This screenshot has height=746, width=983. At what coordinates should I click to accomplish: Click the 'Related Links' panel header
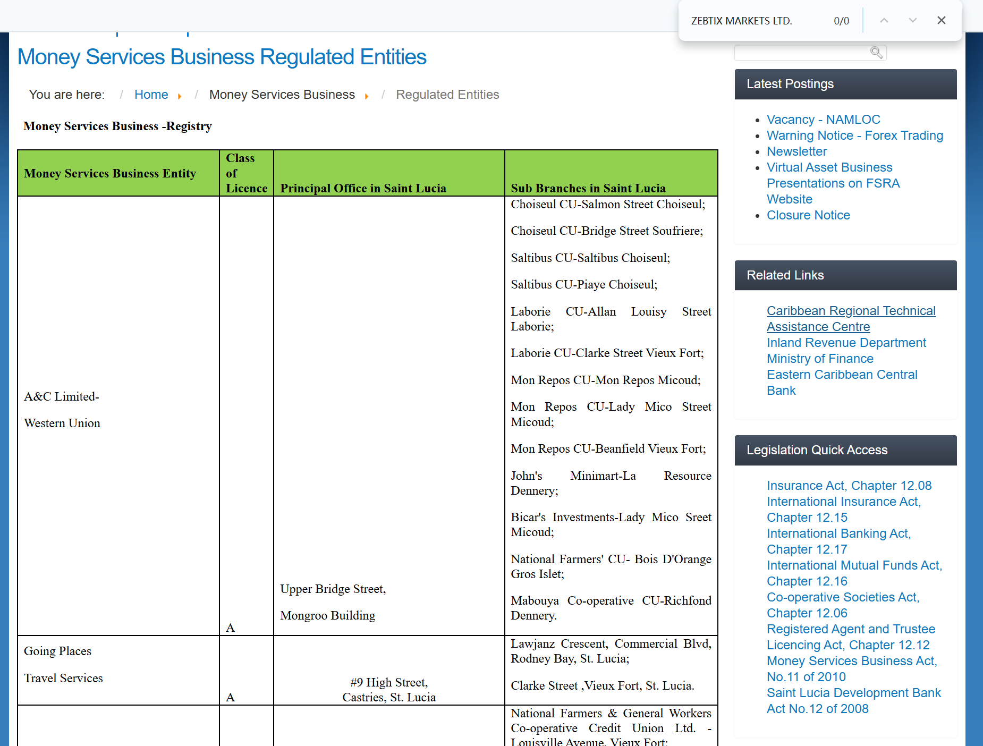tap(845, 275)
